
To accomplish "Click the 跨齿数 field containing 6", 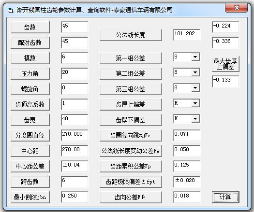I will click(75, 182).
